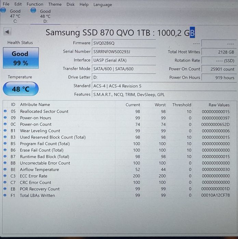Select the D: drive with 48 °C
The height and width of the screenshot is (239, 238).
coord(45,16)
